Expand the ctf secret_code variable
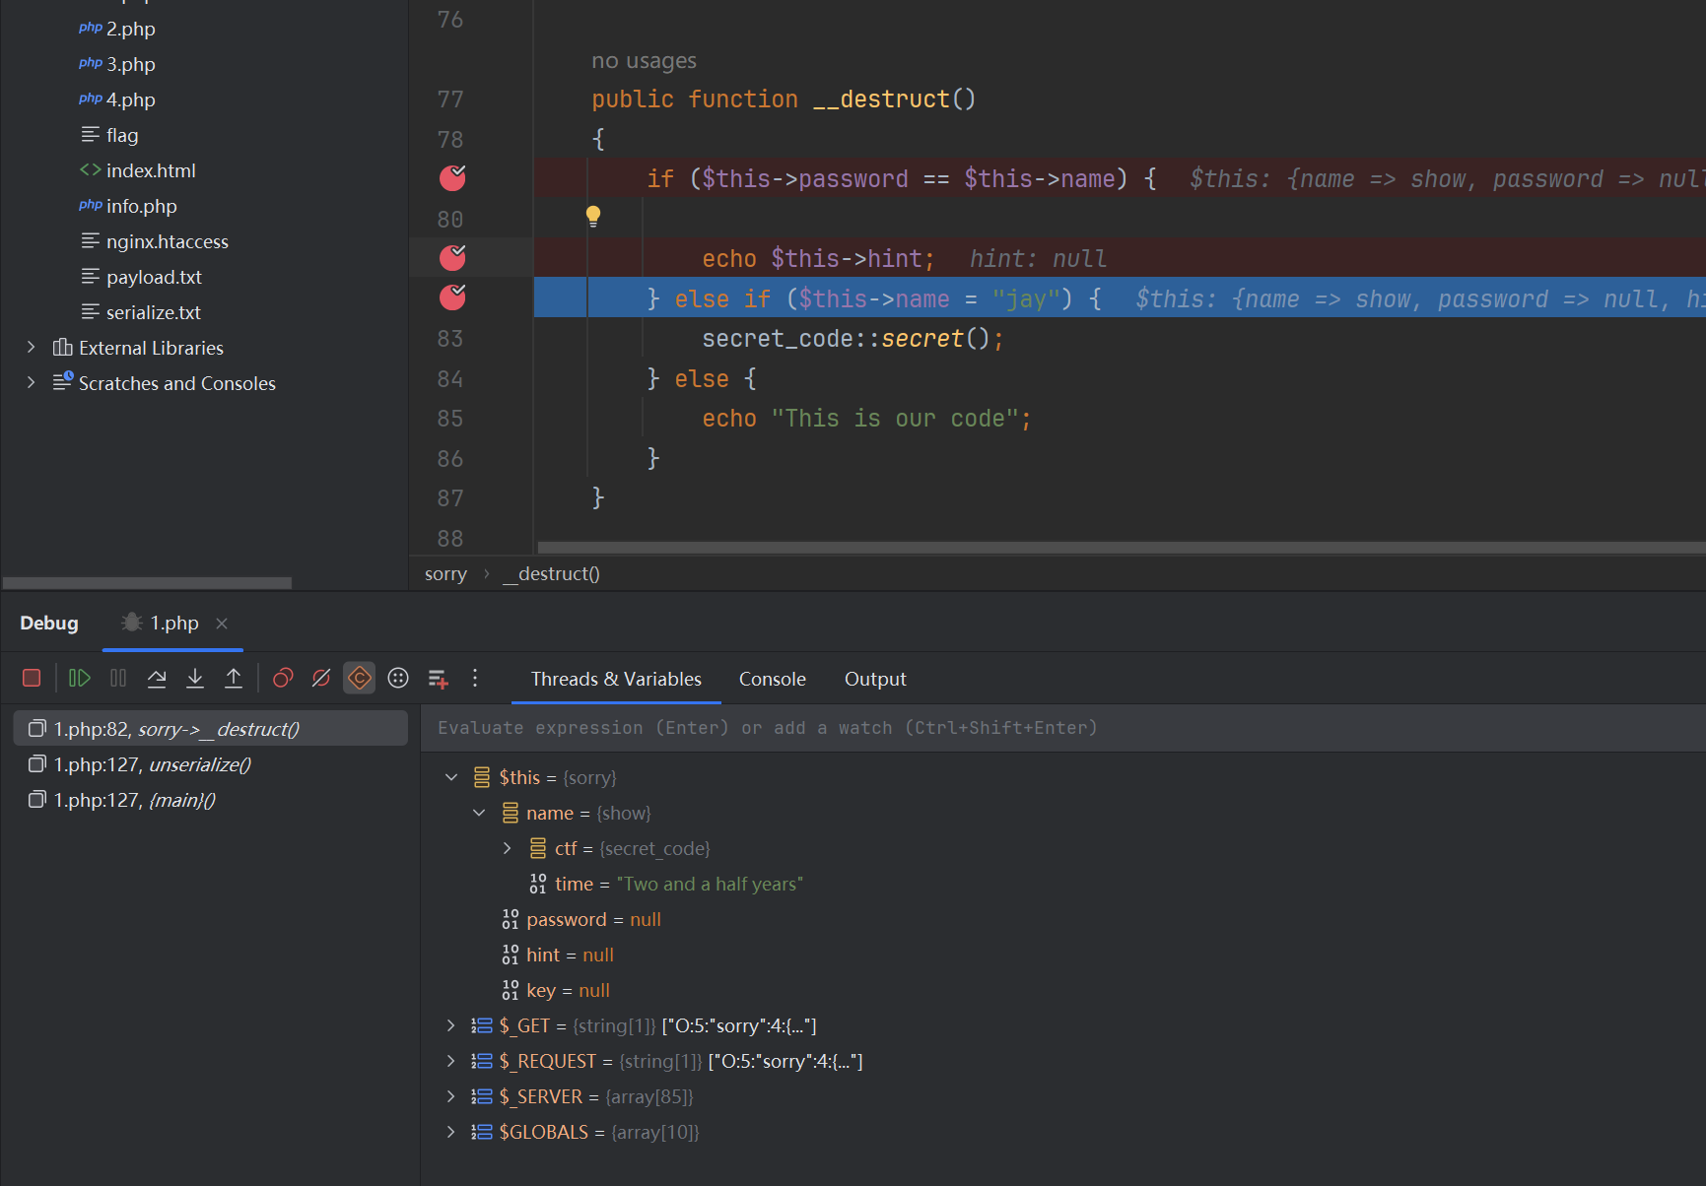1706x1186 pixels. pos(508,848)
